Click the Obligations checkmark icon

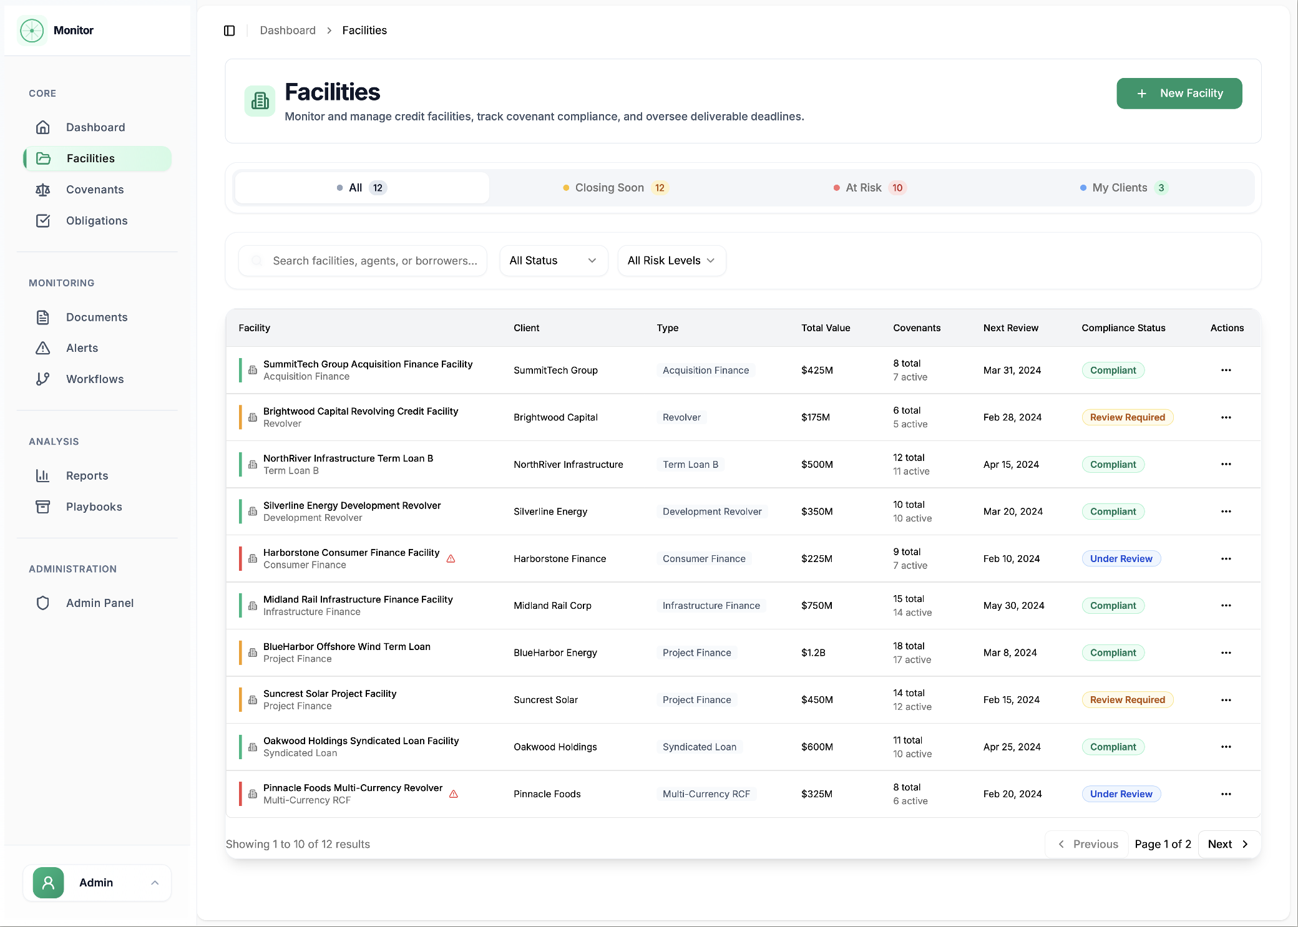coord(43,221)
